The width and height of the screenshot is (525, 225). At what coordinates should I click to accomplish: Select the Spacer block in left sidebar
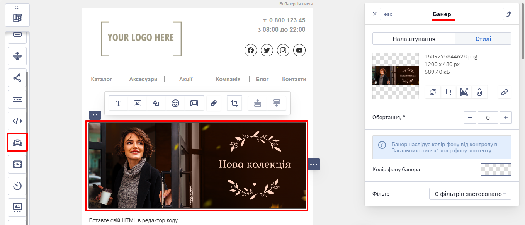17,56
